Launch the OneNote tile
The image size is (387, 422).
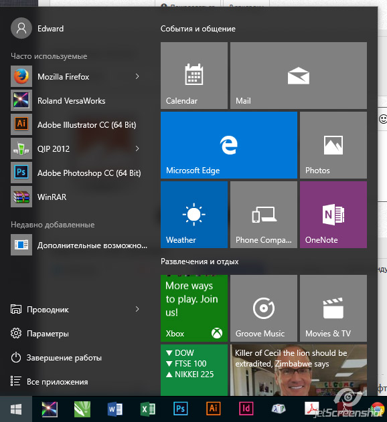[333, 215]
